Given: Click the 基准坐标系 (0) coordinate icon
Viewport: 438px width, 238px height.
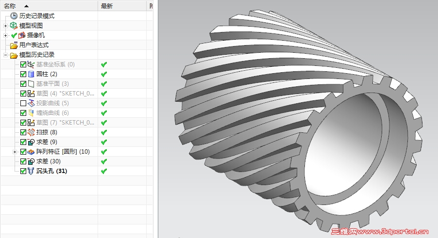Looking at the screenshot, I should click(x=31, y=64).
